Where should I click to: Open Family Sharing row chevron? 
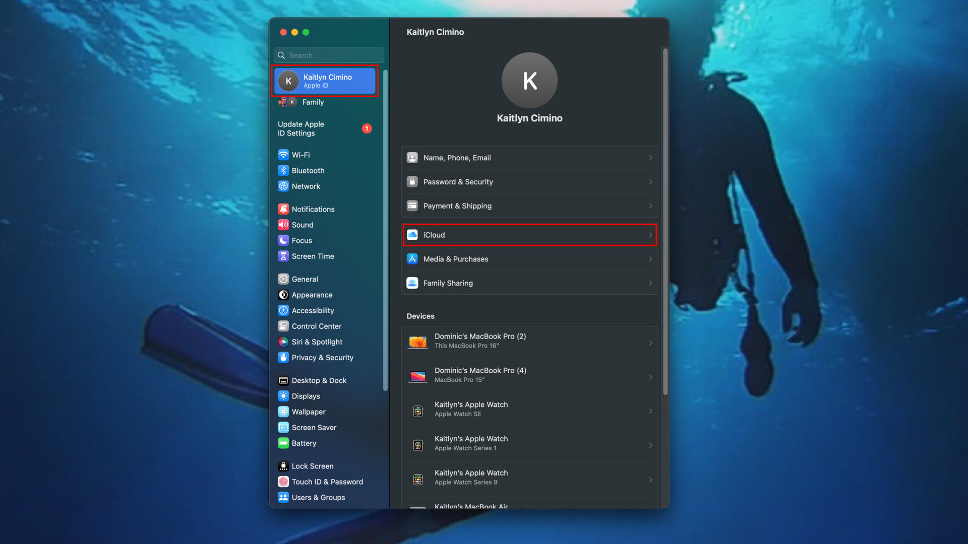[650, 283]
